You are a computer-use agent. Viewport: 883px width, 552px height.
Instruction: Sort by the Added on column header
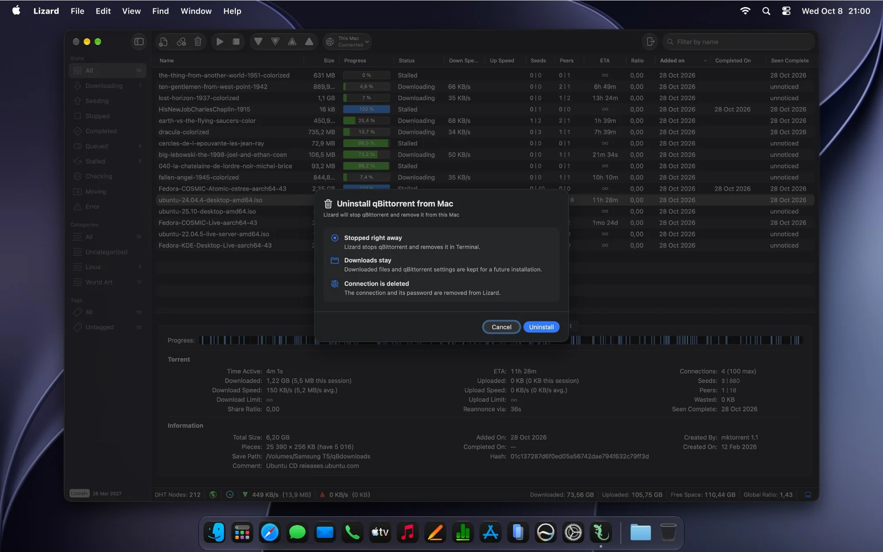[683, 60]
